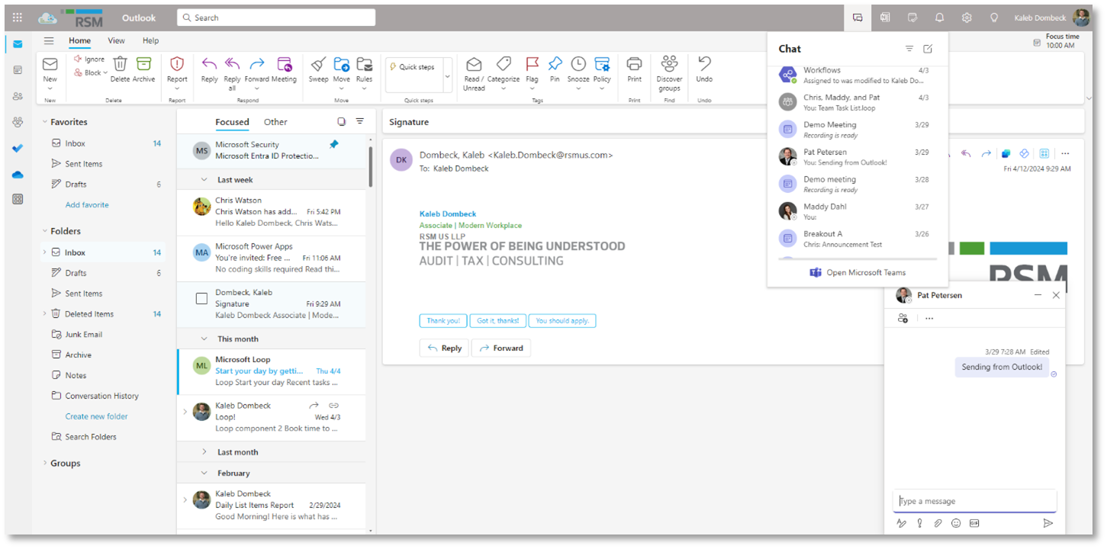Click the emoji icon in chat box
The height and width of the screenshot is (549, 1107).
point(956,523)
